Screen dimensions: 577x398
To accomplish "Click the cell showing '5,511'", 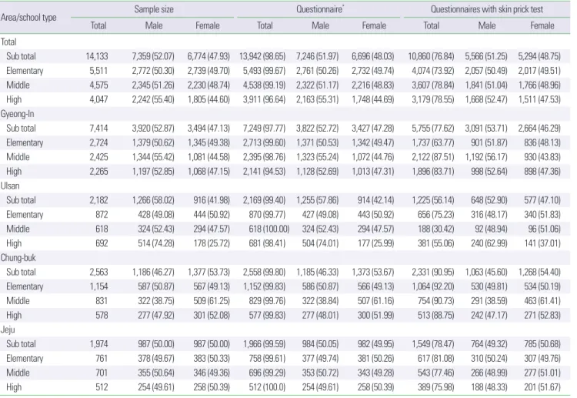I will [x=98, y=70].
